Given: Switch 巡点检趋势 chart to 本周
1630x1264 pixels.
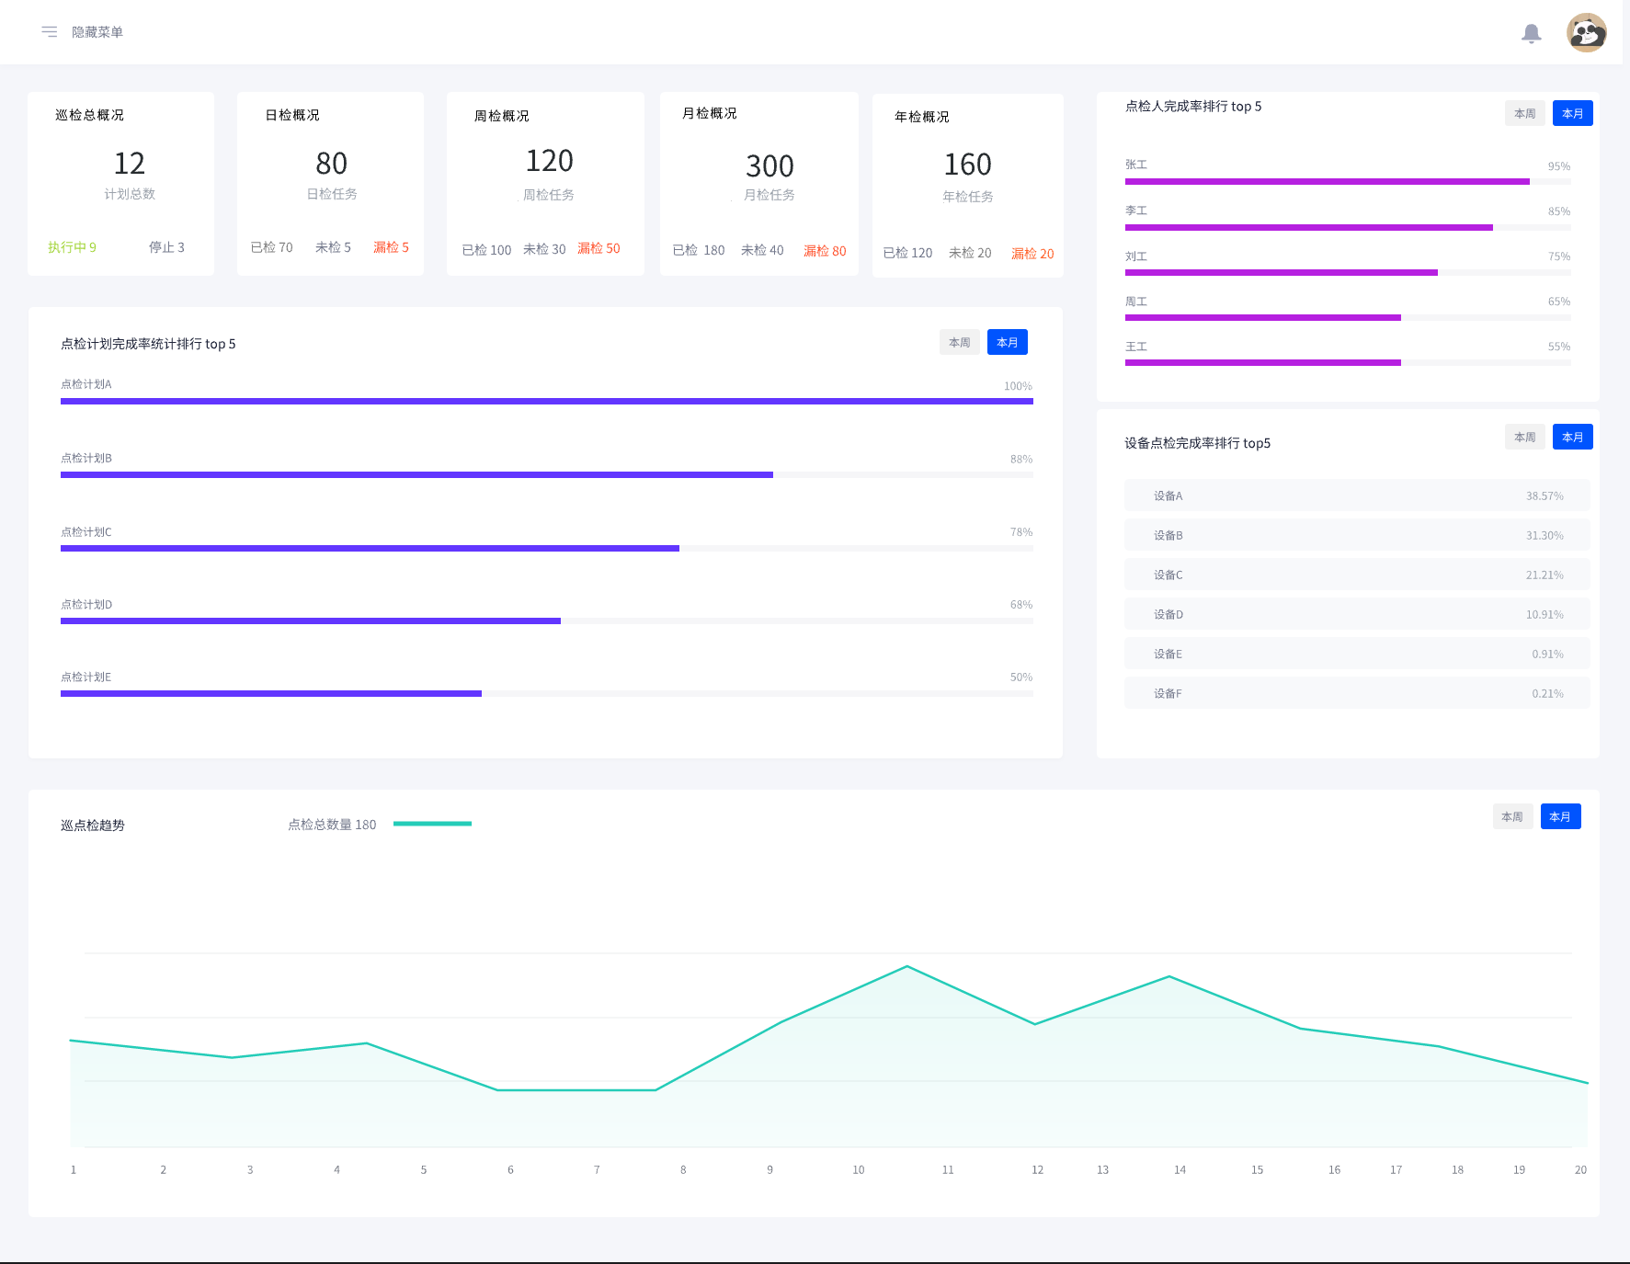Looking at the screenshot, I should (x=1511, y=817).
